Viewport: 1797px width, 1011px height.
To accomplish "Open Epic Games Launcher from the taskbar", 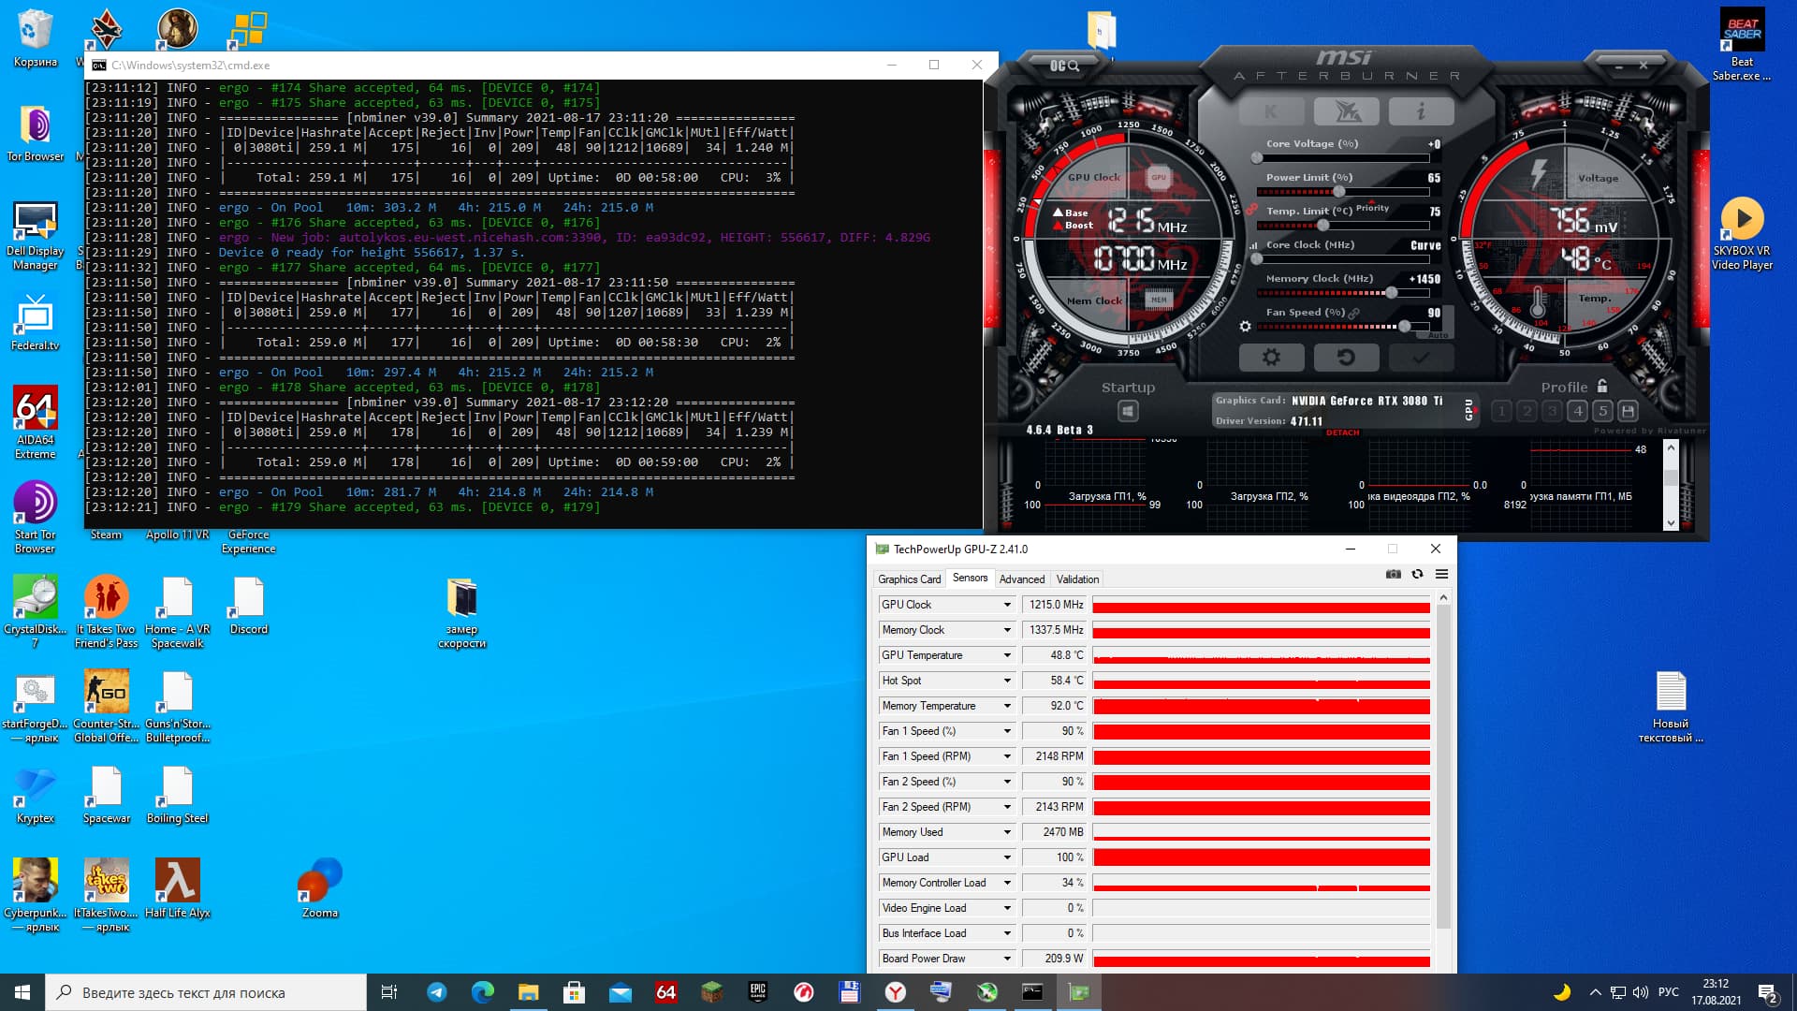I will coord(758,992).
